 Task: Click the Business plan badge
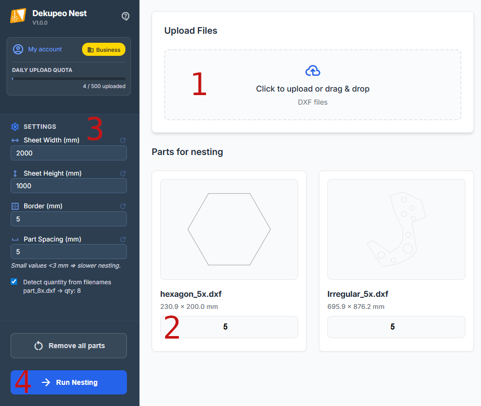point(104,50)
